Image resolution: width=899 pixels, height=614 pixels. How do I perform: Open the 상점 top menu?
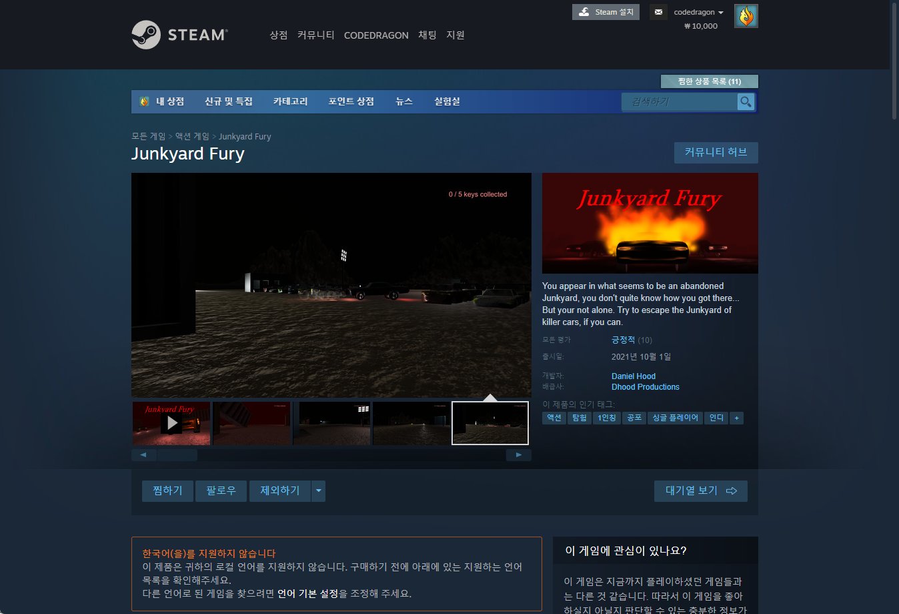coord(278,35)
